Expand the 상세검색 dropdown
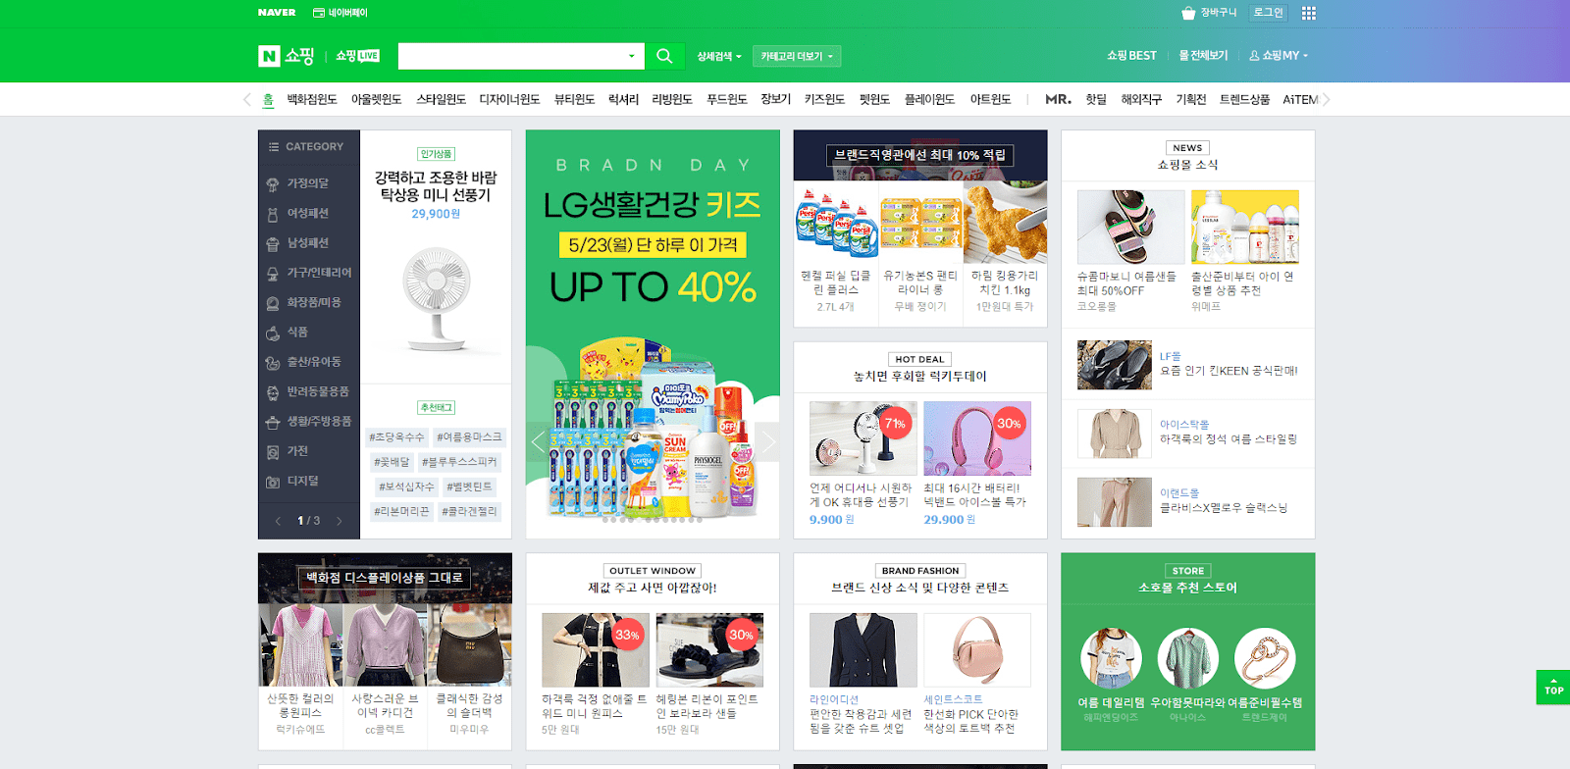Image resolution: width=1570 pixels, height=769 pixels. [719, 56]
